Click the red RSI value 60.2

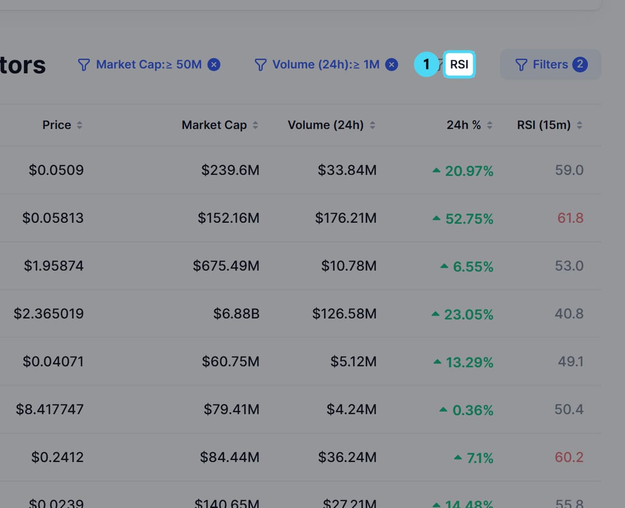tap(569, 457)
